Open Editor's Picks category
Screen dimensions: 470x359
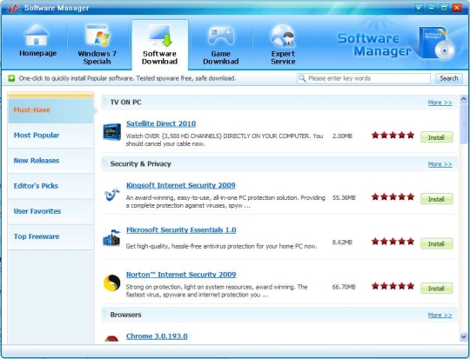pos(51,186)
